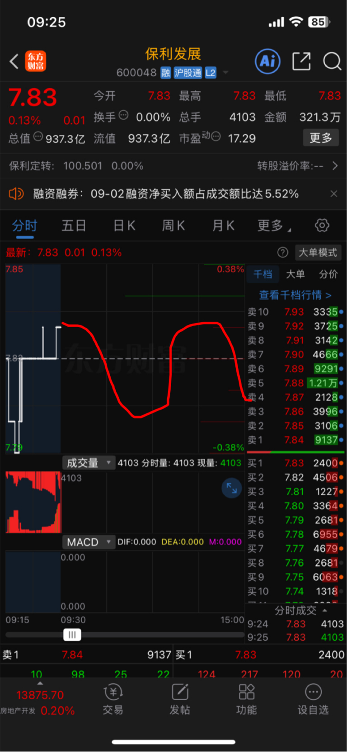Viewport: 347px width, 752px height.
Task: Tap the speaker announcement icon
Action: [x=16, y=194]
